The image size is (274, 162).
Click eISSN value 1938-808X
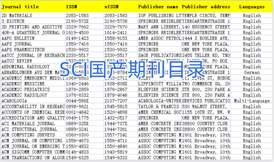(x=121, y=83)
